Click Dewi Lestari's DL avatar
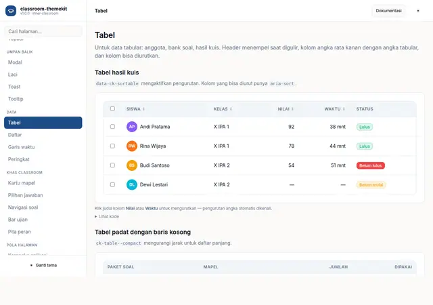The width and height of the screenshot is (433, 305). (132, 184)
